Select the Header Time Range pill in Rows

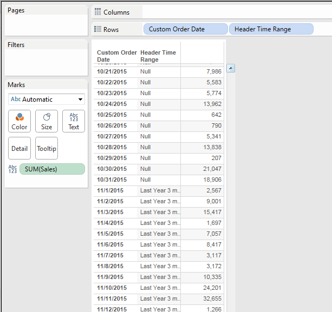pyautogui.click(x=271, y=29)
